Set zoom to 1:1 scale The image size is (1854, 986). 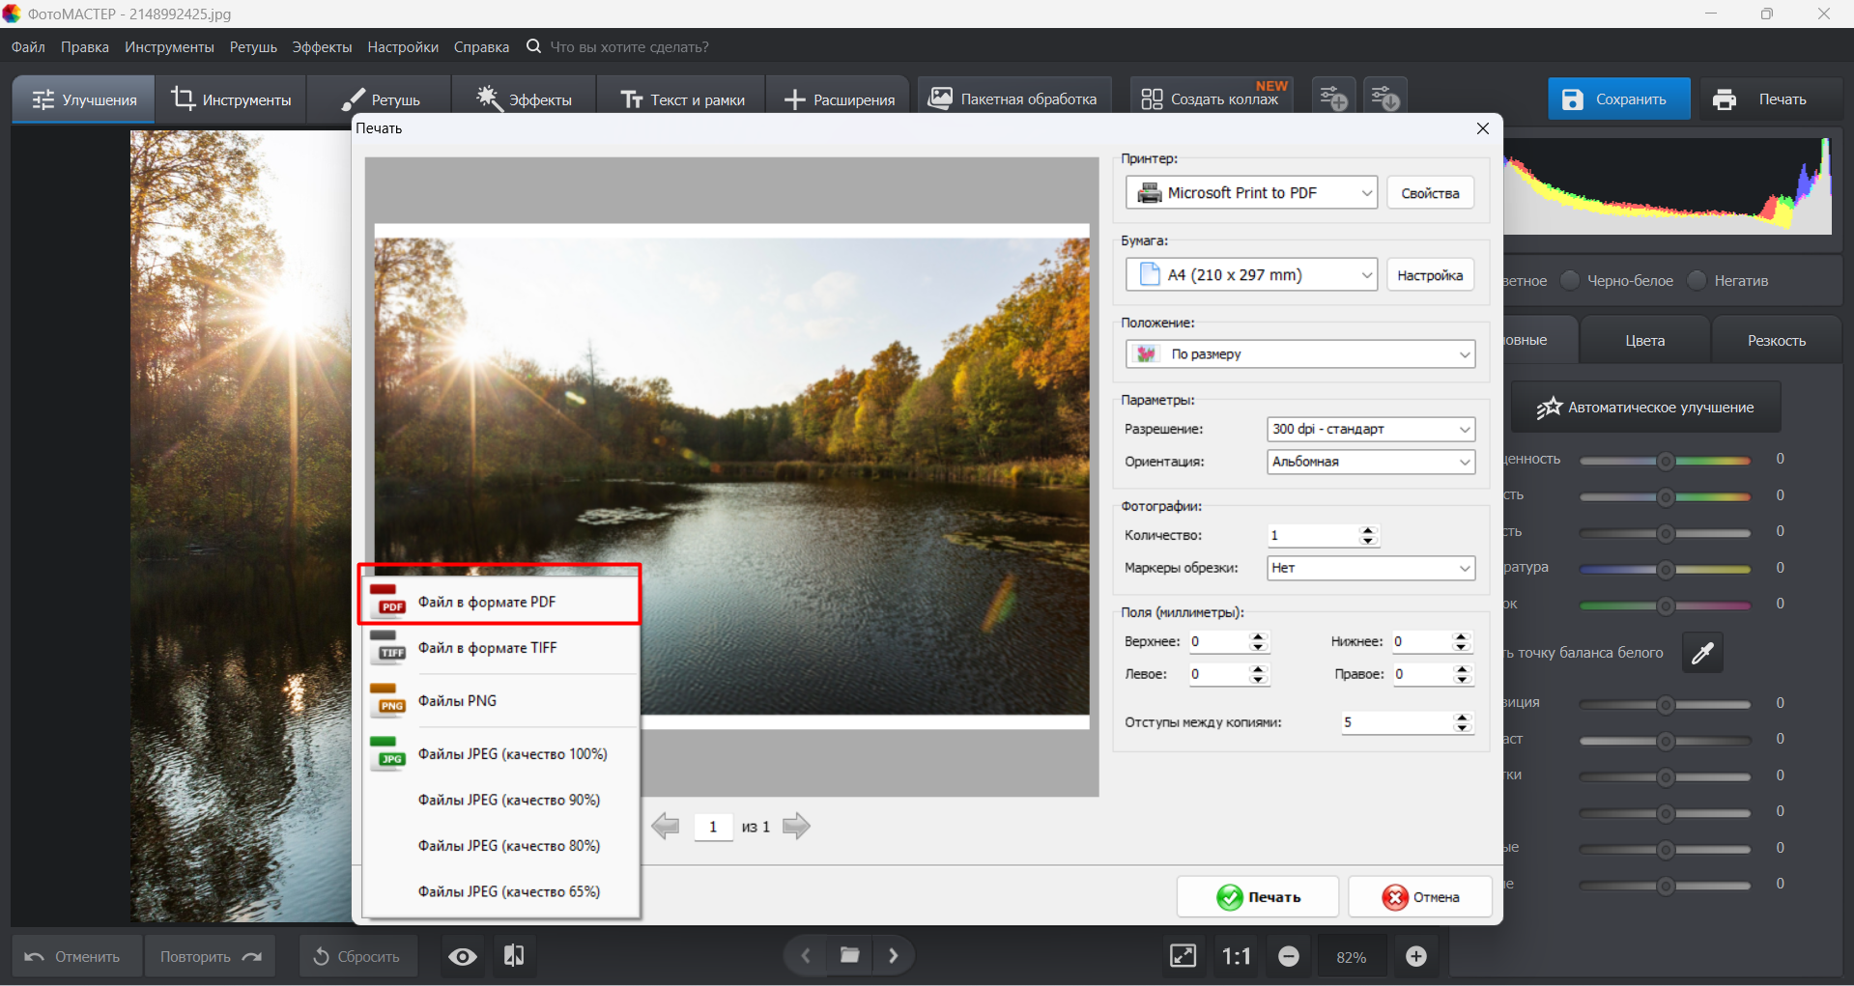pyautogui.click(x=1236, y=956)
